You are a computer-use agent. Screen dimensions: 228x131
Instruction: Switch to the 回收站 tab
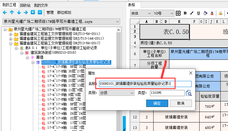coord(25,5)
